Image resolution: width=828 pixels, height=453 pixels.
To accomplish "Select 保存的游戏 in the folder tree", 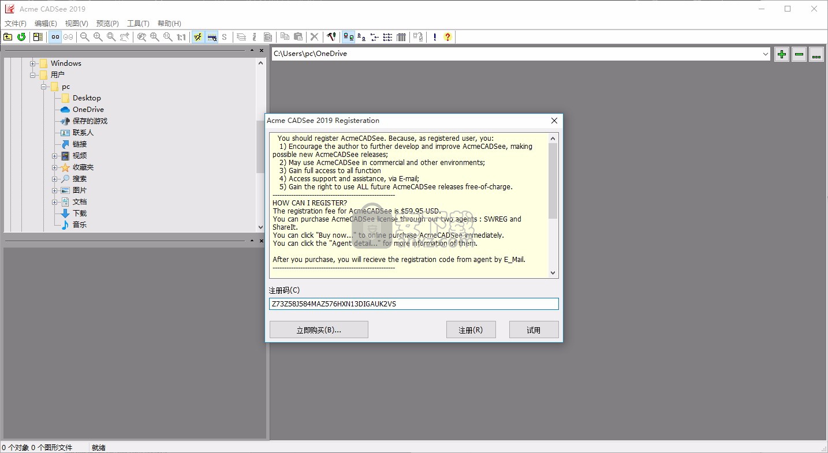I will coord(90,121).
